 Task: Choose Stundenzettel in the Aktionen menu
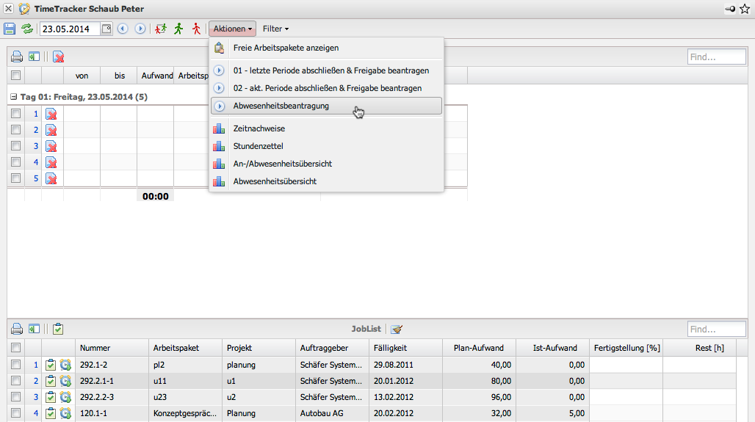coord(258,146)
